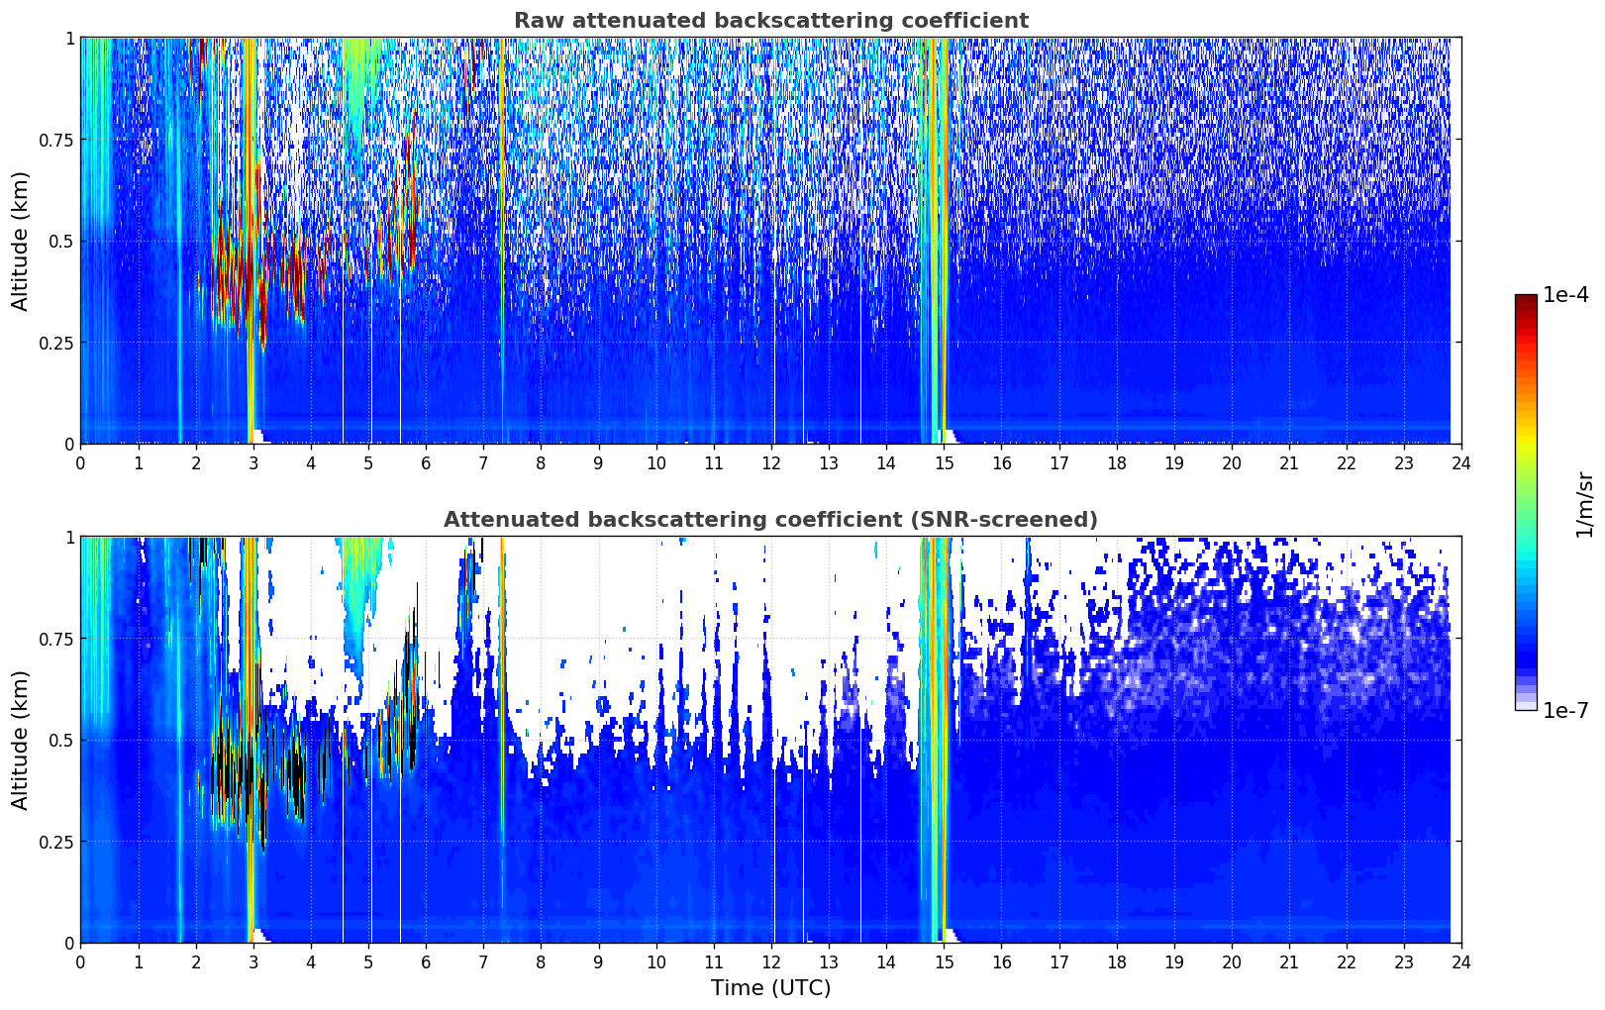
Task: Click the pale white bottom of the colorbar
Action: [1526, 704]
